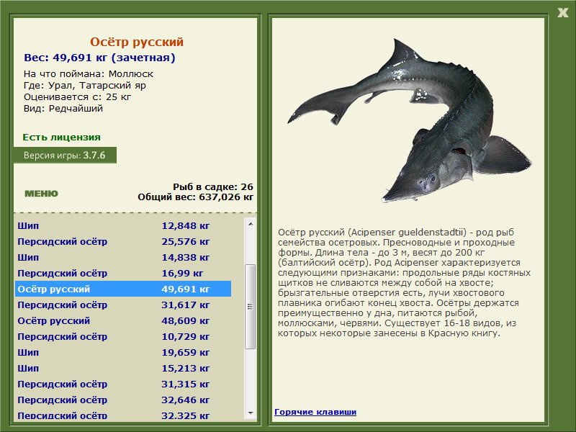576x432 pixels.
Task: Click the Версия игры: 3.7.6 label
Action: (65, 155)
